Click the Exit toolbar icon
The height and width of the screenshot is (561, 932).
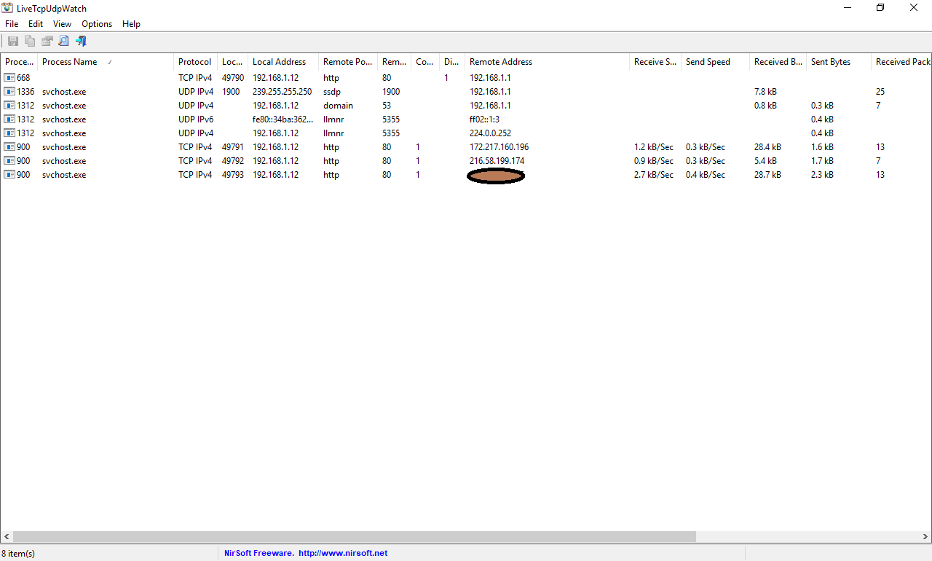[80, 41]
